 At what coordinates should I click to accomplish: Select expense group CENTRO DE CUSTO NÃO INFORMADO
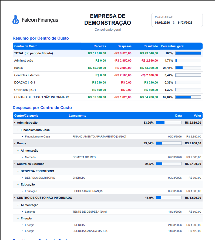coord(107,198)
